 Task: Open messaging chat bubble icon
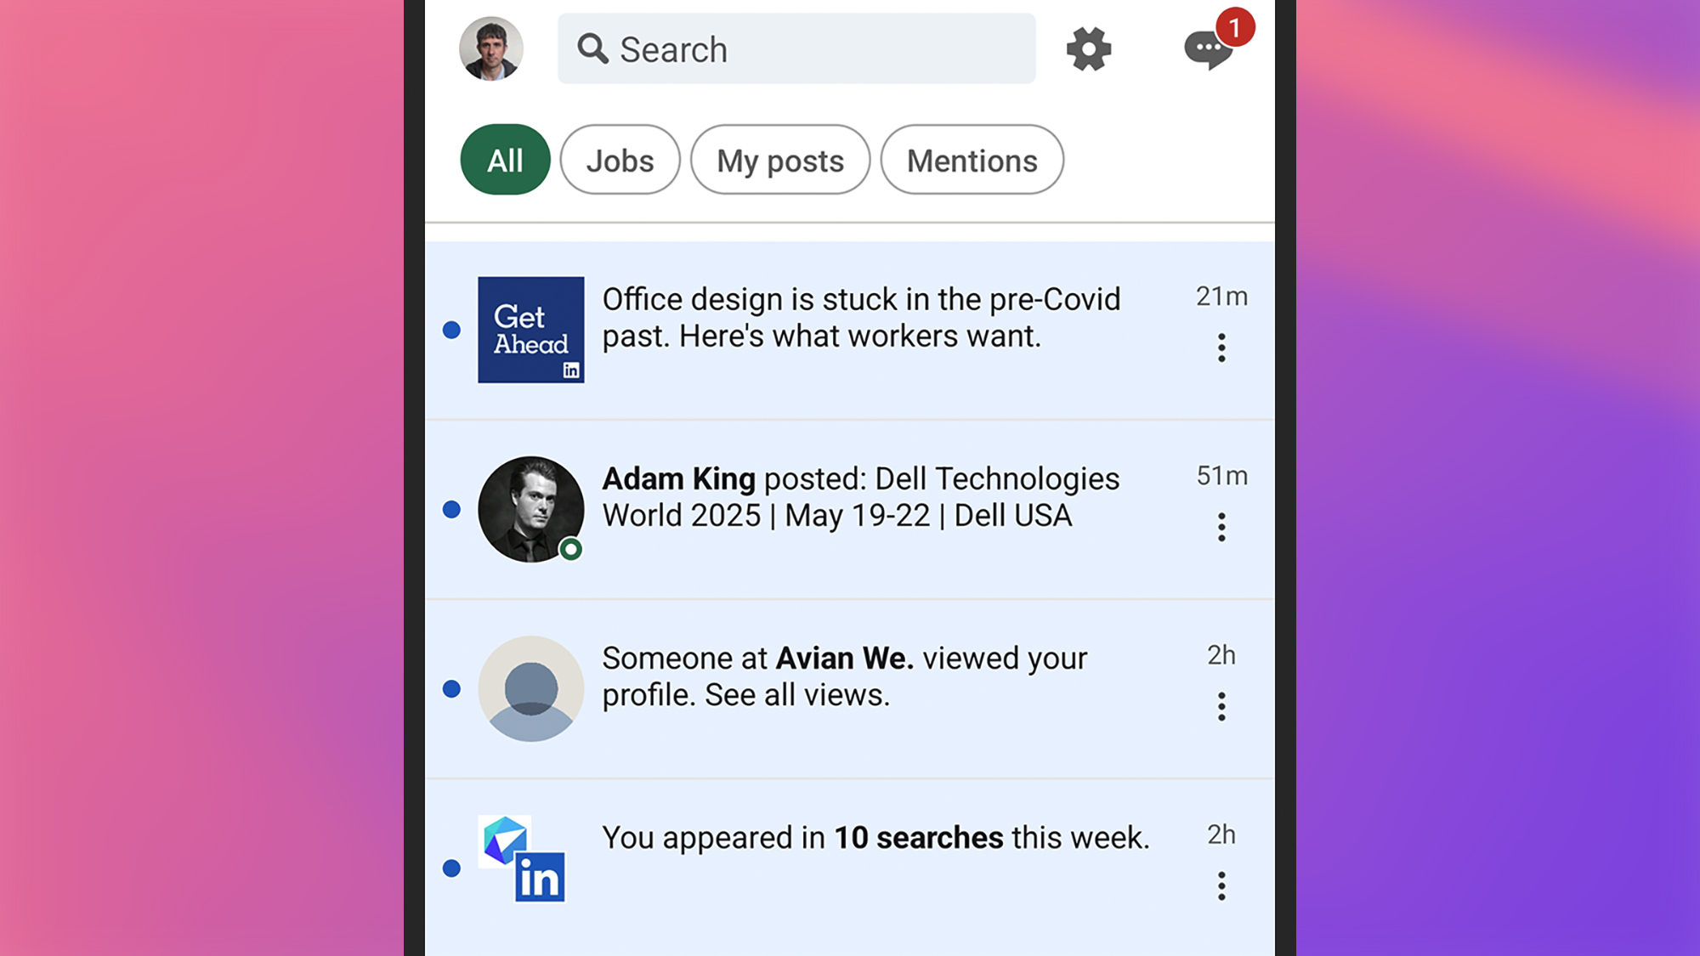[1208, 49]
